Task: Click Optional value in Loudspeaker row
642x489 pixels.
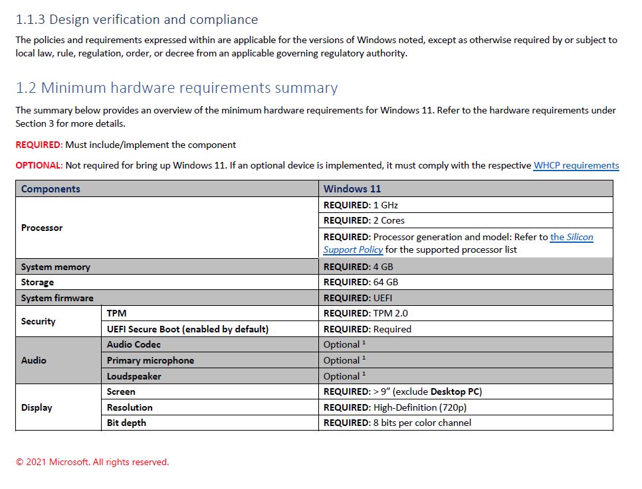Action: point(465,376)
